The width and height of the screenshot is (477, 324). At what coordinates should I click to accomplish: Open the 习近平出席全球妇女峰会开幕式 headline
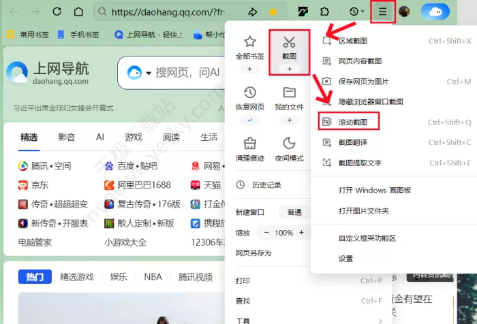pyautogui.click(x=63, y=108)
